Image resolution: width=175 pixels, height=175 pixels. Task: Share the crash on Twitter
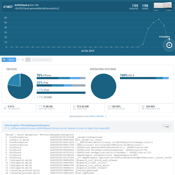pyautogui.click(x=18, y=60)
